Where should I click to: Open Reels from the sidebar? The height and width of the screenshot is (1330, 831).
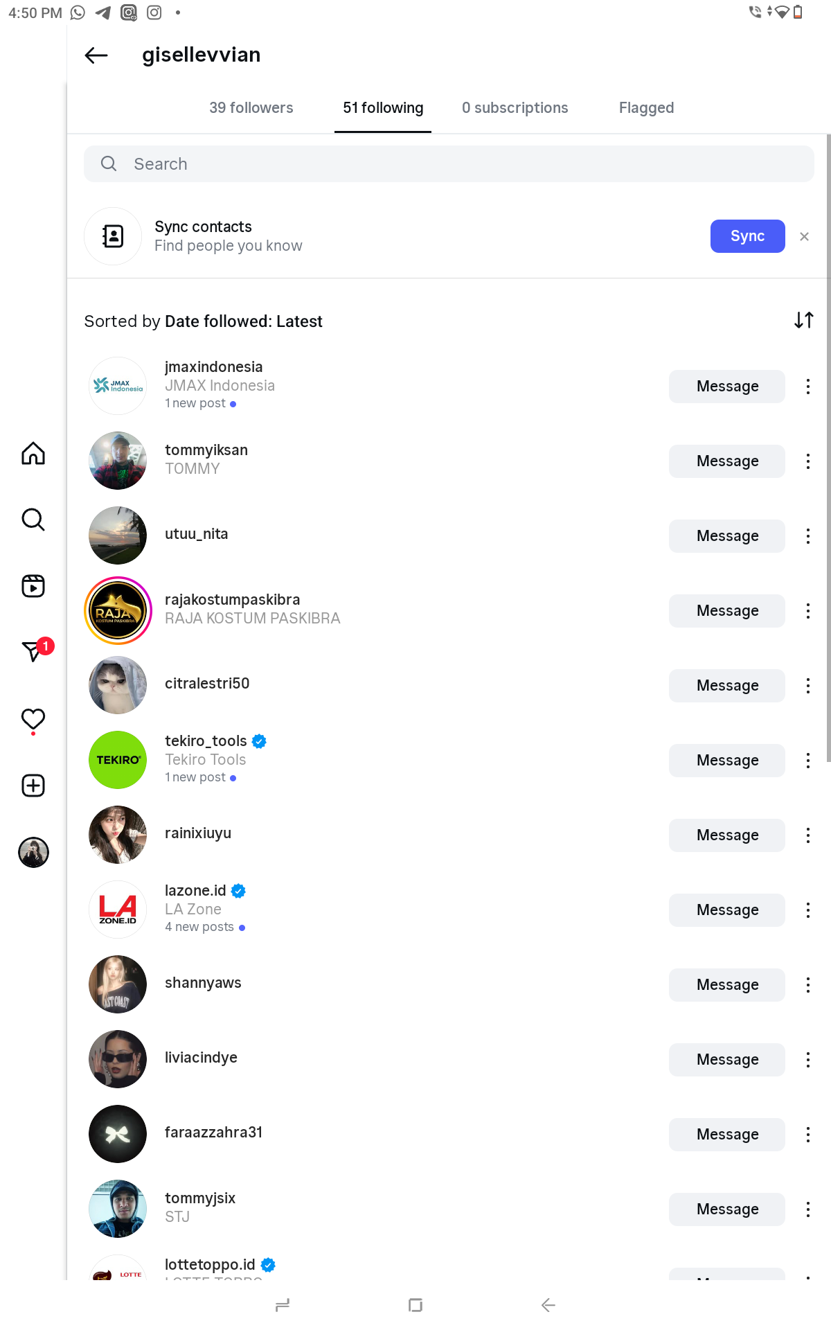pyautogui.click(x=33, y=586)
